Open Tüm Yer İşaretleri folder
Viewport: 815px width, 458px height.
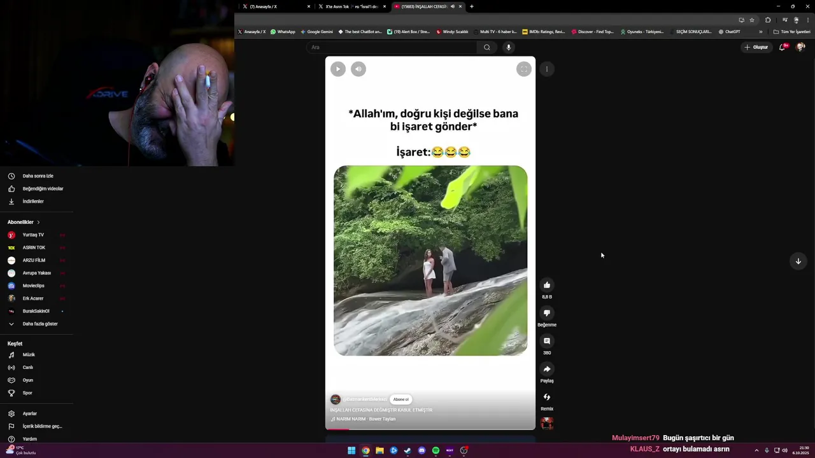tap(791, 32)
